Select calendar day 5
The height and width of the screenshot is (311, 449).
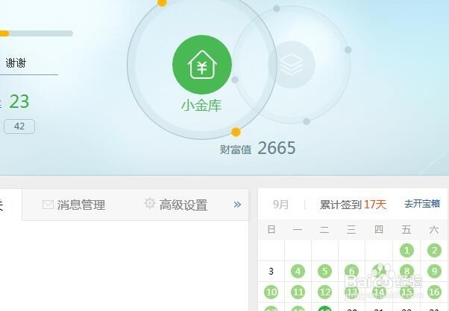tap(324, 271)
